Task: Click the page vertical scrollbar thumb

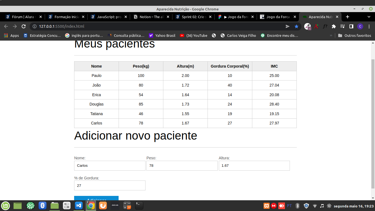Action: 373,124
